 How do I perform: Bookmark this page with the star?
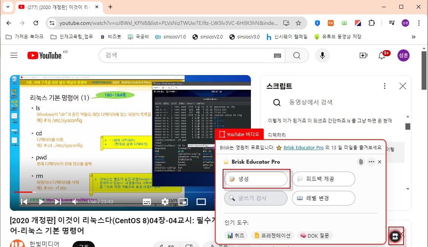298,23
